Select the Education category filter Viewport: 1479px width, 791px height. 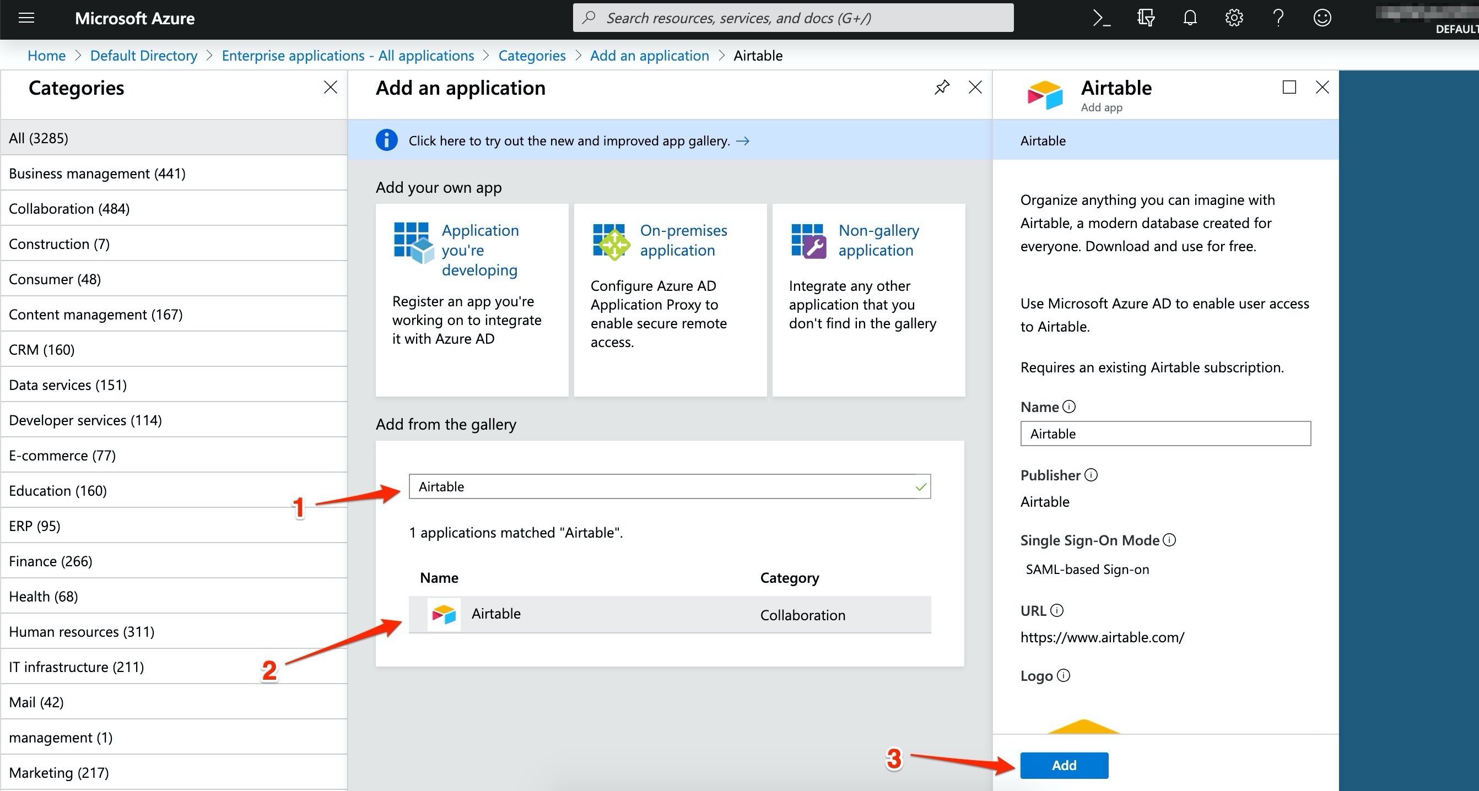coord(58,489)
